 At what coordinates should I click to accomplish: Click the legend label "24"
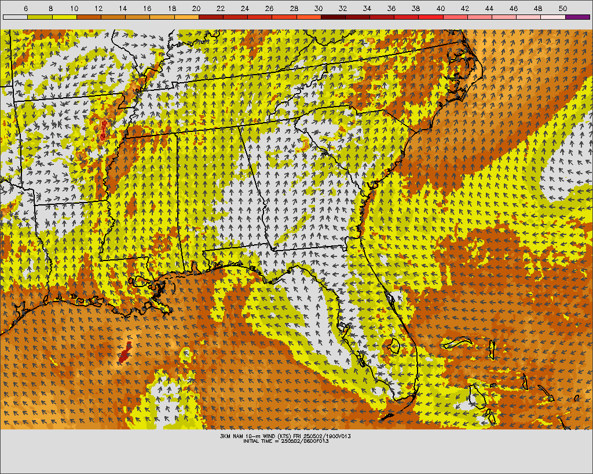click(x=245, y=8)
